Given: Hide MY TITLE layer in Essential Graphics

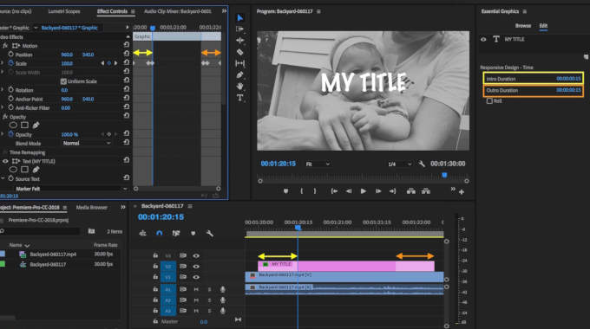Looking at the screenshot, I should pyautogui.click(x=483, y=39).
